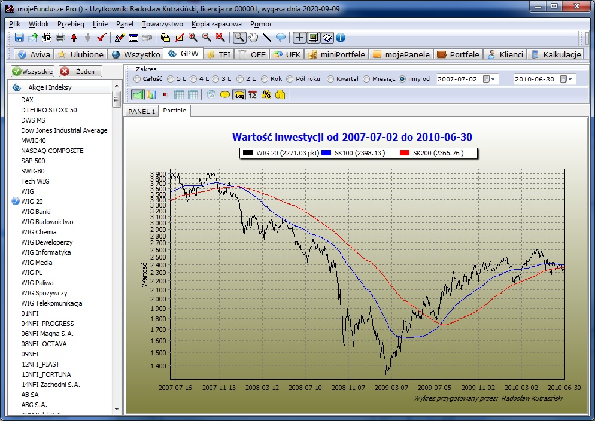The image size is (595, 421).
Task: Open the TFI tab
Action: (219, 54)
